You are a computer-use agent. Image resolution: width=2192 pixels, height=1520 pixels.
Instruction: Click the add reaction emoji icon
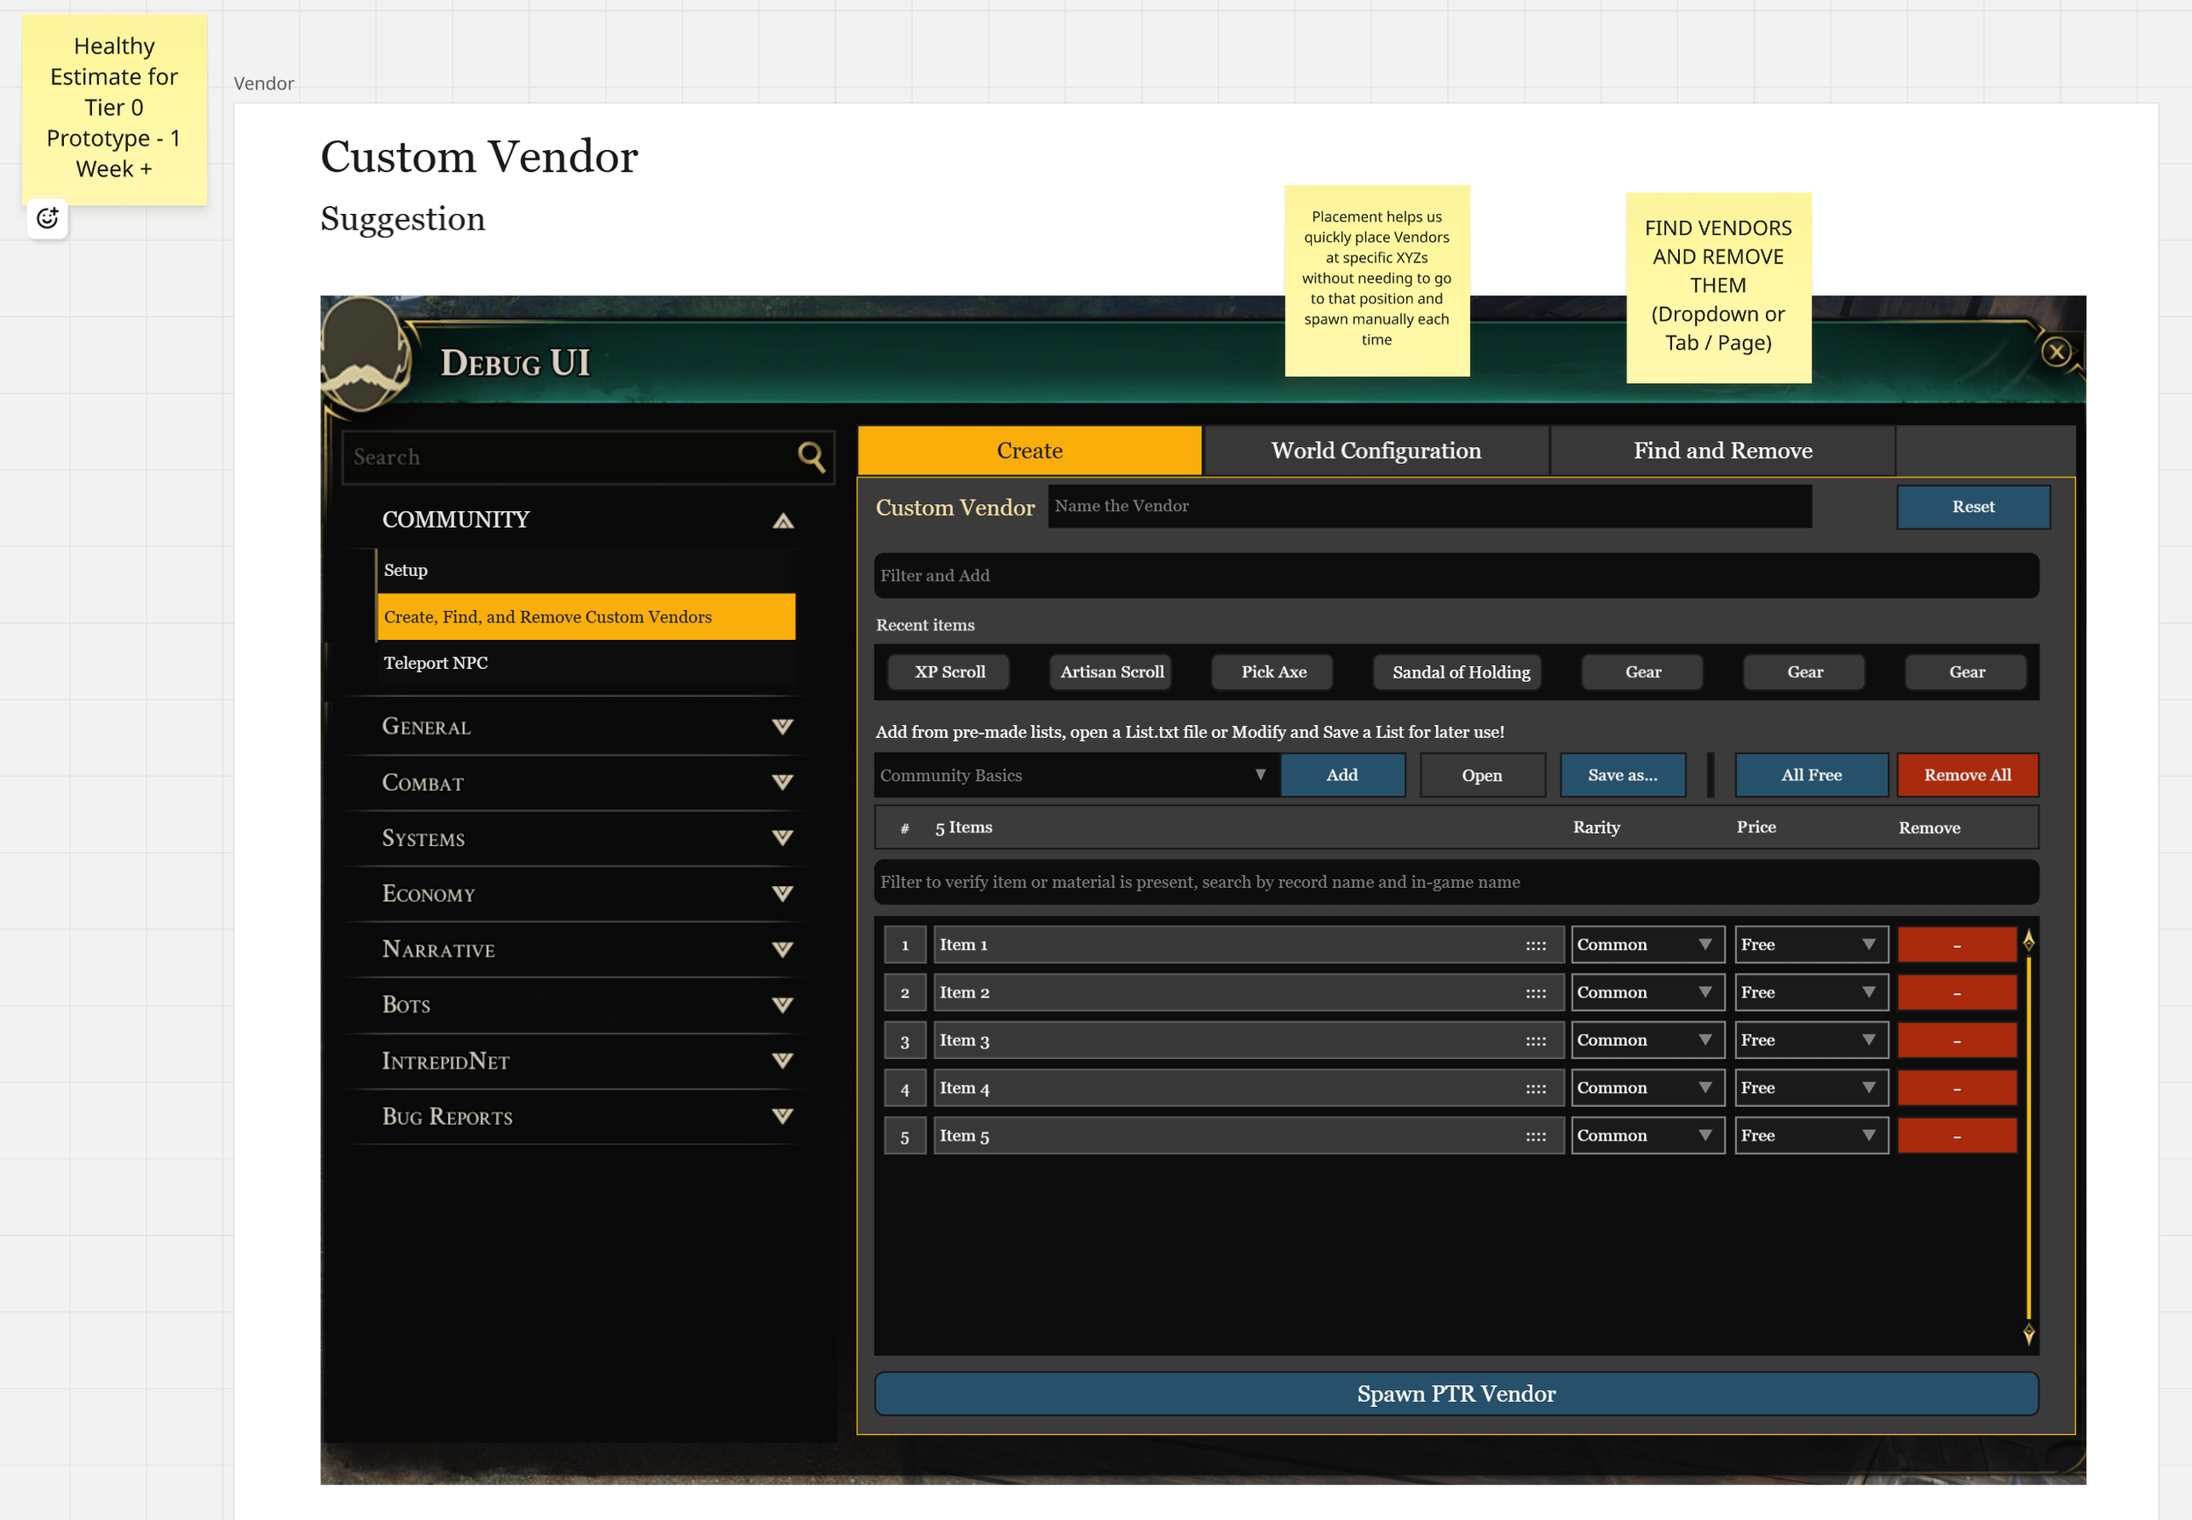click(x=46, y=219)
